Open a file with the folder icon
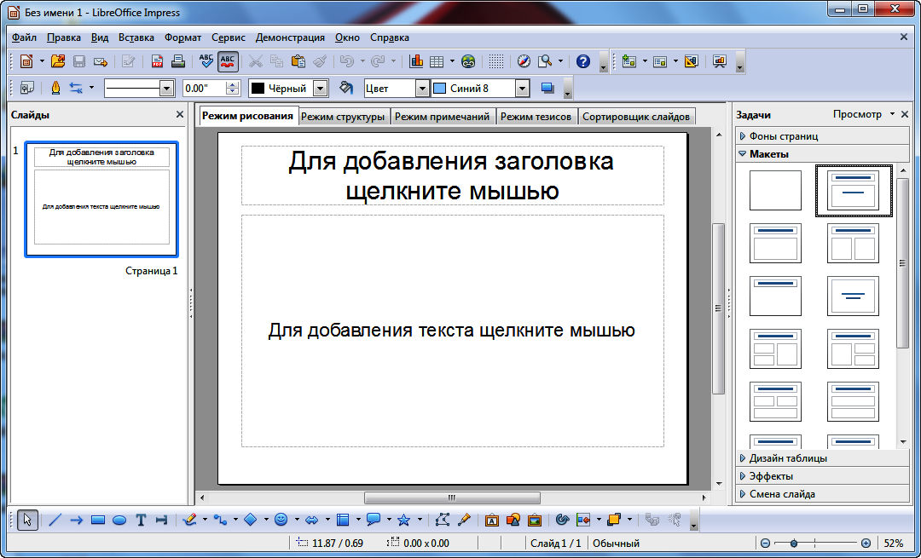 pyautogui.click(x=58, y=61)
